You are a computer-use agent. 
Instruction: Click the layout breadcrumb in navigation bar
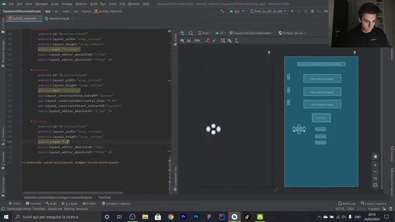pos(86,11)
